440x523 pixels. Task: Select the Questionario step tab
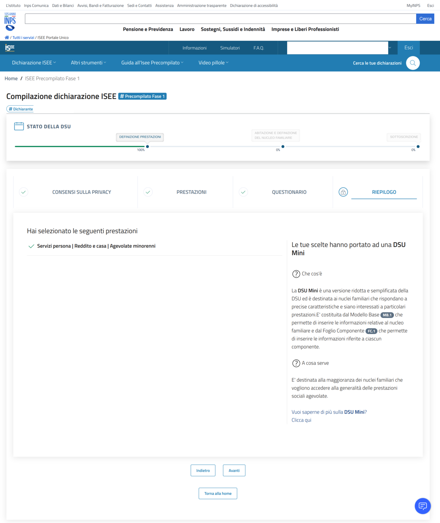[289, 192]
